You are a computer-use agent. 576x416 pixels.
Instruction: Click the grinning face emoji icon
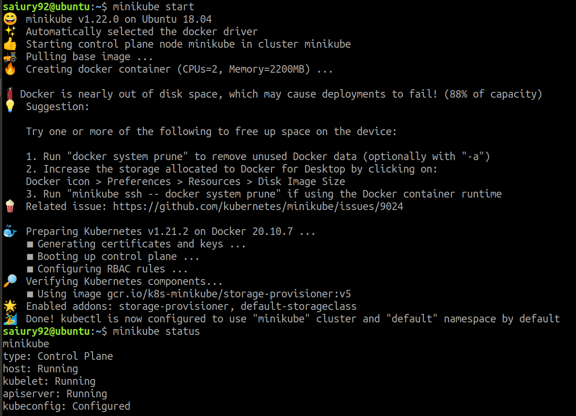coord(10,19)
